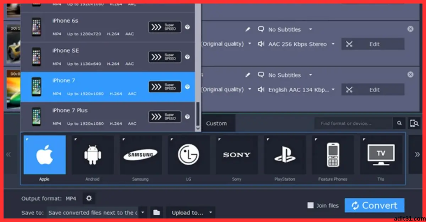The image size is (426, 222).
Task: Rename second file with pencil icon
Action: pos(248,75)
